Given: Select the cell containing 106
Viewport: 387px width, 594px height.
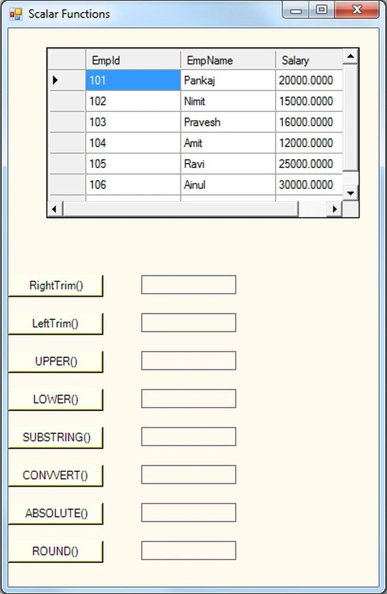Looking at the screenshot, I should point(133,185).
